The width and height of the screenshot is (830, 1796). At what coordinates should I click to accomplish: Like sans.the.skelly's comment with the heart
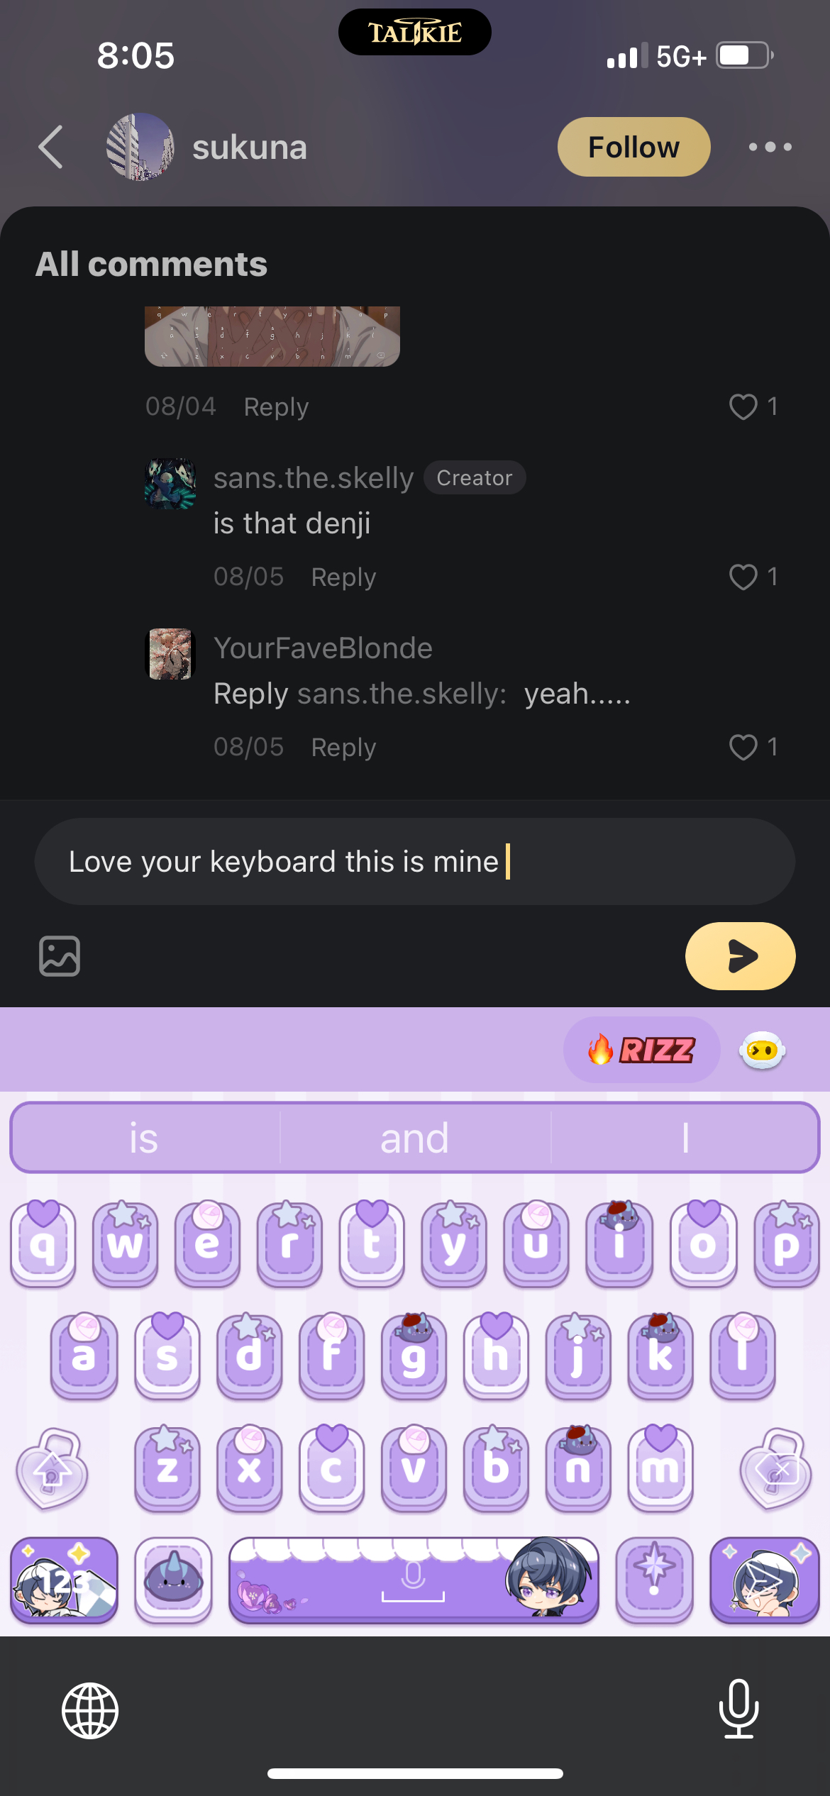(743, 577)
